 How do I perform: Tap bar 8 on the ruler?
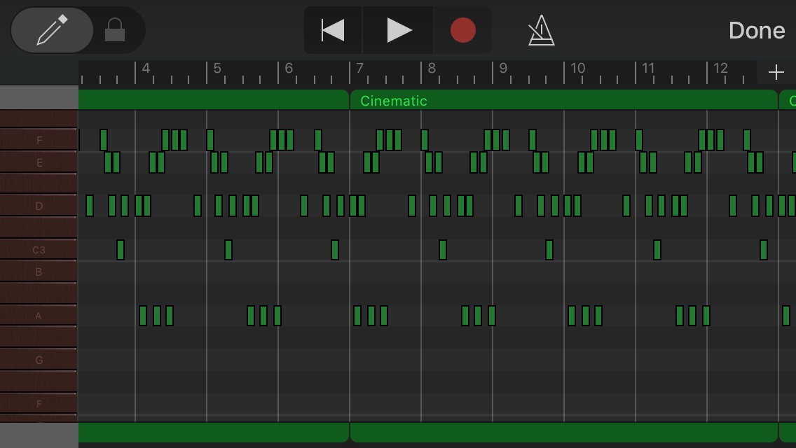coord(432,69)
